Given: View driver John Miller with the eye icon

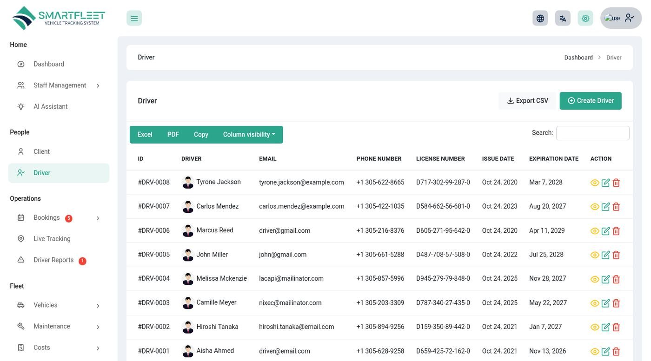Looking at the screenshot, I should 595,255.
